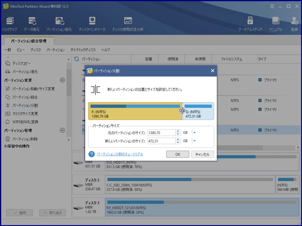Start the Disk Benchmark tool
The width and height of the screenshot is (302, 226).
coord(92,24)
